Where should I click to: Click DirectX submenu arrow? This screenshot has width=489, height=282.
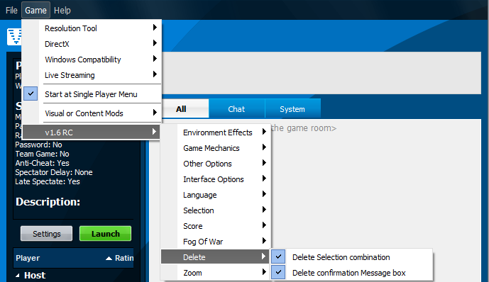[155, 43]
